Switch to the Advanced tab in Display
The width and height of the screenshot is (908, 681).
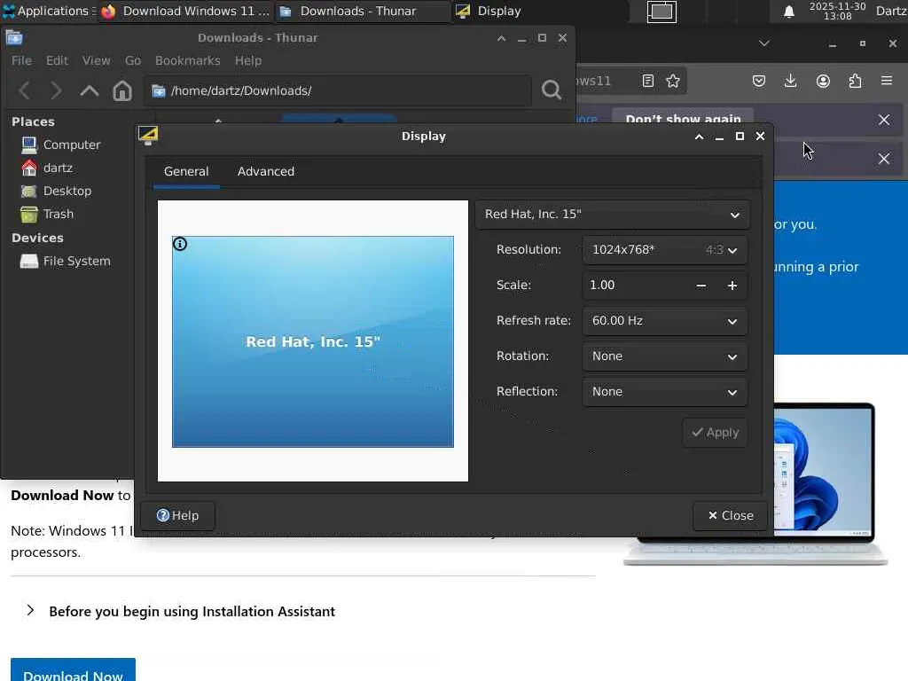(x=266, y=171)
